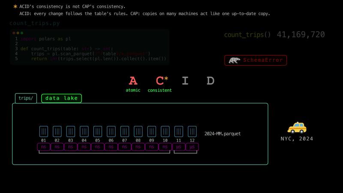Image resolution: width=343 pixels, height=193 pixels.
Task: Click the parquet file icon labeled 01
Action: click(x=44, y=132)
